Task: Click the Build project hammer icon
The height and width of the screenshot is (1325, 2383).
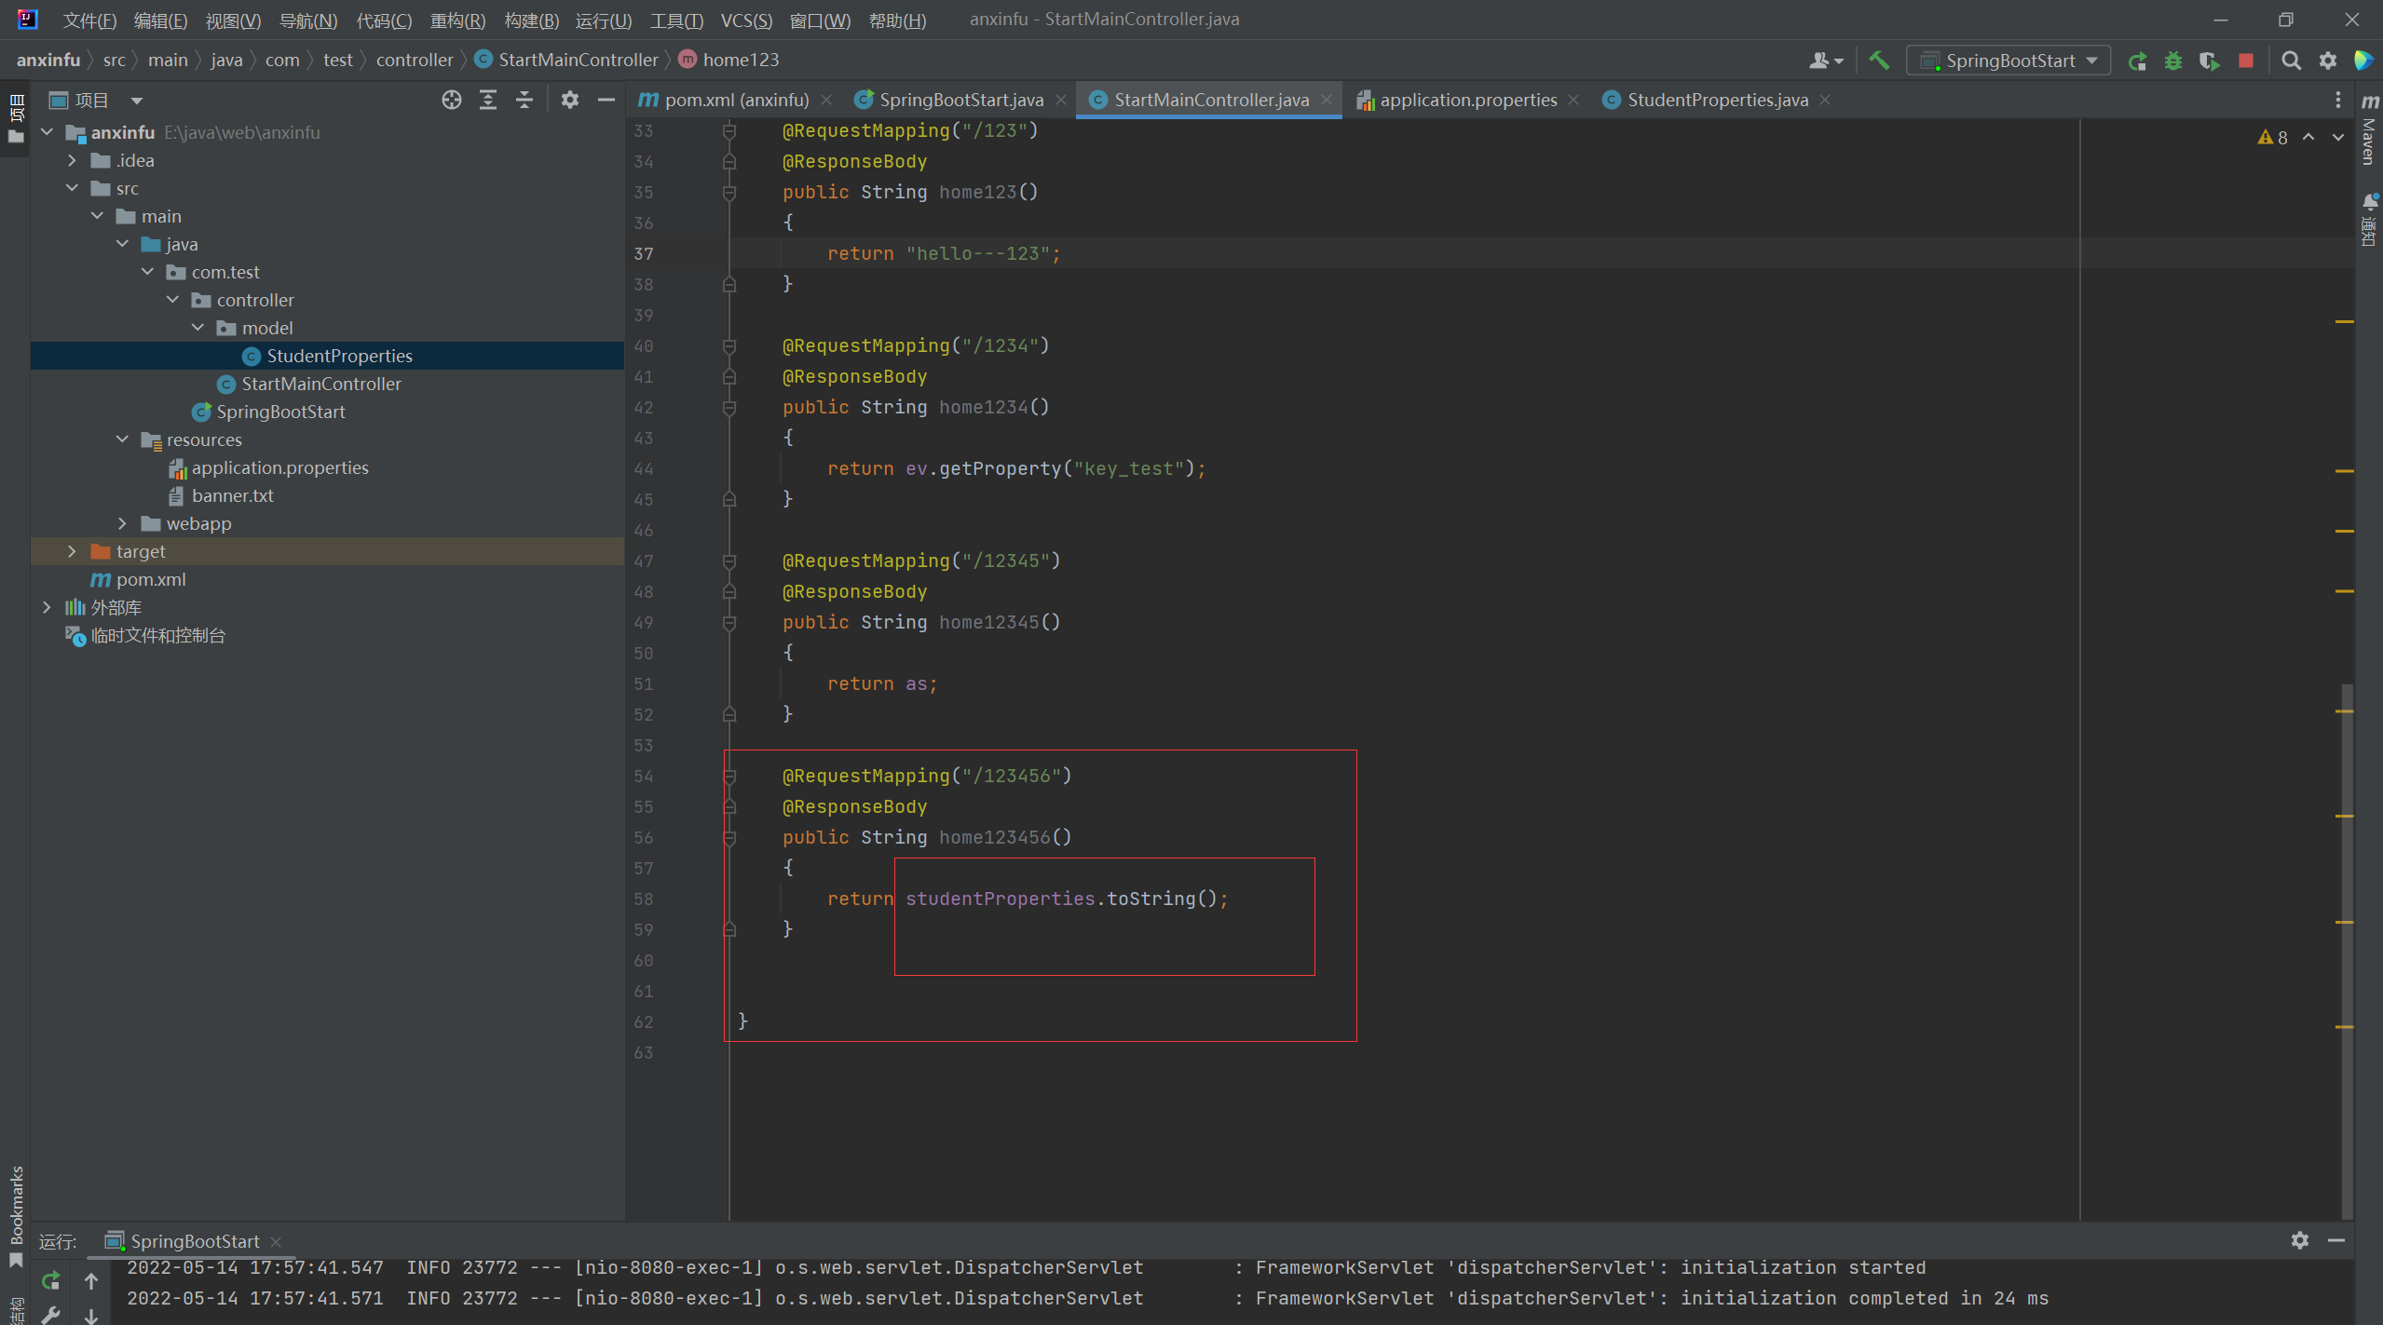Action: [x=1878, y=61]
